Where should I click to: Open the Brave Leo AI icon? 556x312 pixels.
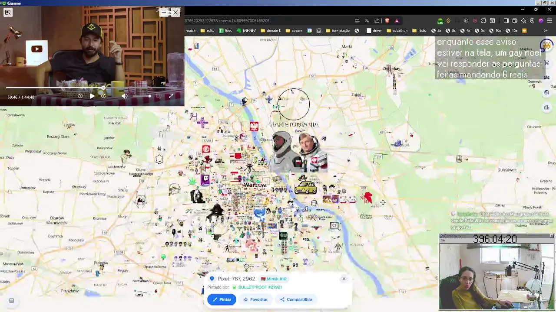(523, 21)
